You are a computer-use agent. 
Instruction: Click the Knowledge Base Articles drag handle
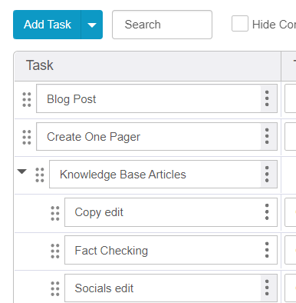pos(40,175)
